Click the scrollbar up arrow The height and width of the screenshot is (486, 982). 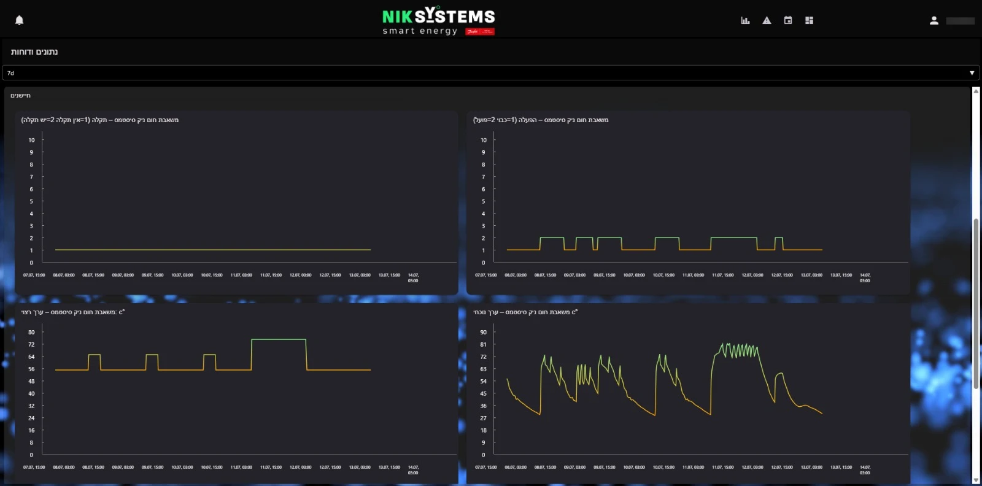[x=976, y=91]
